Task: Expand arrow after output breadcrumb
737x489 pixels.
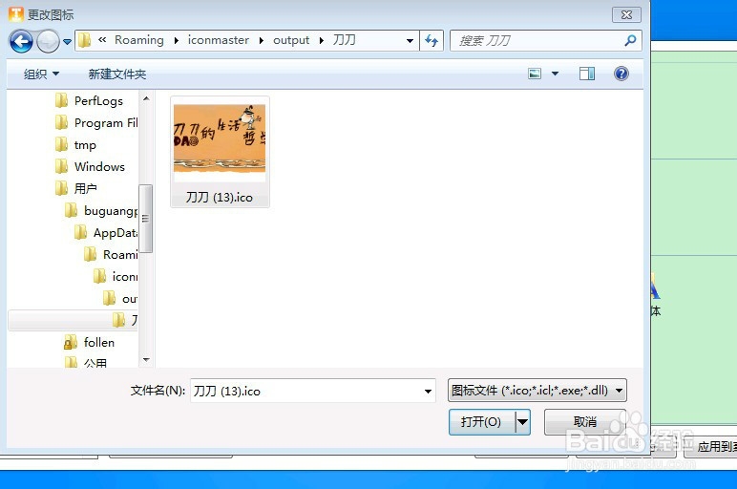Action: point(322,41)
